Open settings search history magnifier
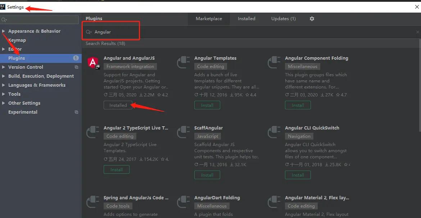Viewport: 421px width, 218px height. pos(4,20)
